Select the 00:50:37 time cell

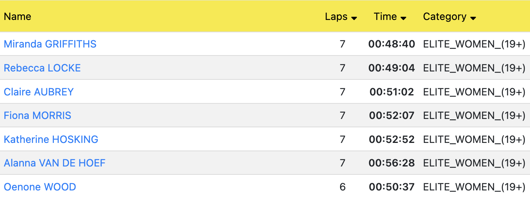pyautogui.click(x=392, y=187)
